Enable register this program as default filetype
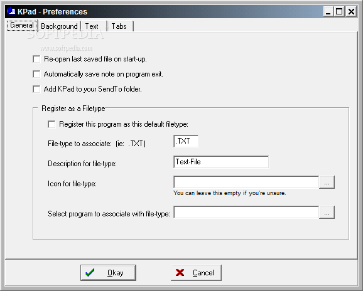 click(x=51, y=124)
